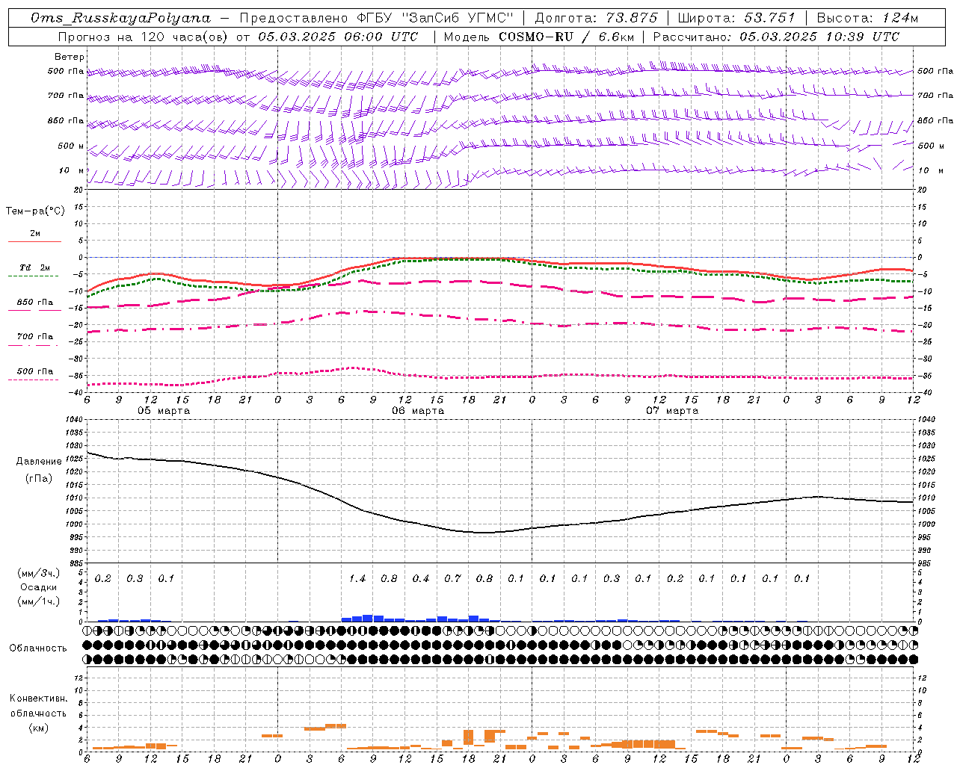Click the Ветер panel label

tap(70, 57)
